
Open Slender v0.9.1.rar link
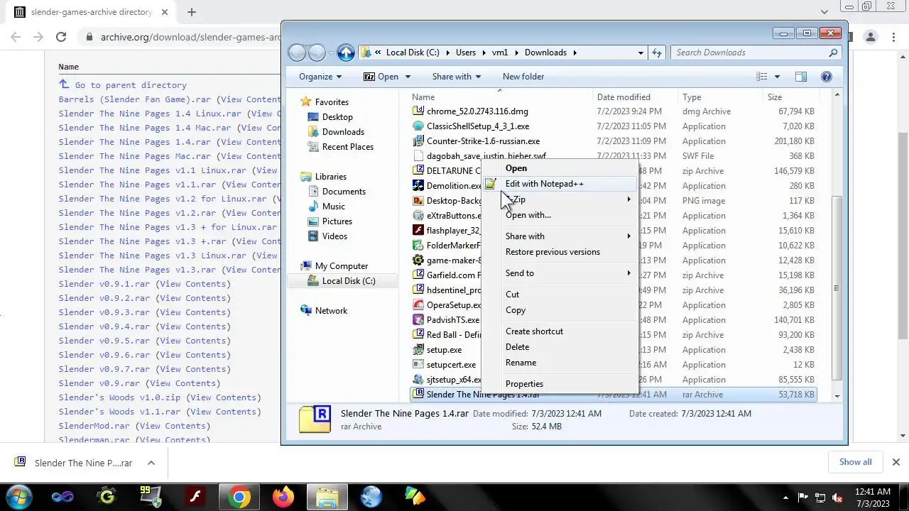click(104, 284)
